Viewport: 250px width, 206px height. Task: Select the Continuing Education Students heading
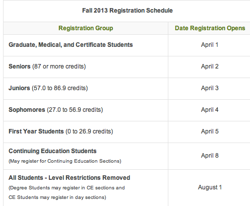pyautogui.click(x=52, y=151)
